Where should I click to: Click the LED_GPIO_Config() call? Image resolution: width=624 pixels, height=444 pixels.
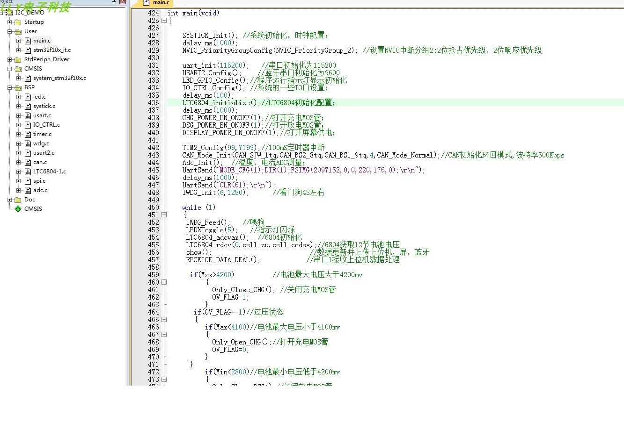[215, 80]
